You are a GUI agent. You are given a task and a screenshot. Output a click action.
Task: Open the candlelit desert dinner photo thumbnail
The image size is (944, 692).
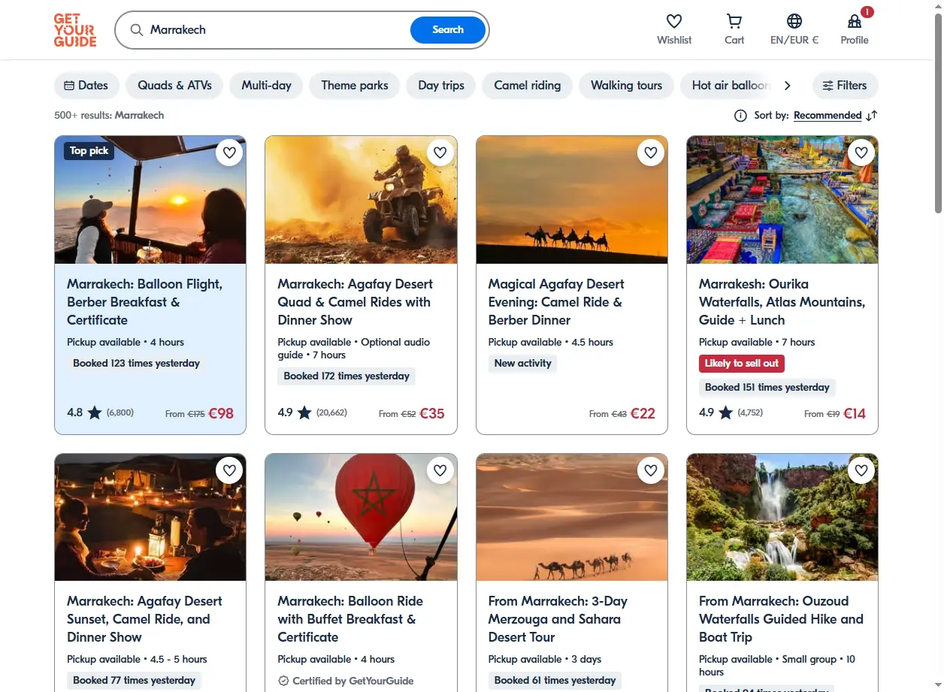tap(150, 517)
